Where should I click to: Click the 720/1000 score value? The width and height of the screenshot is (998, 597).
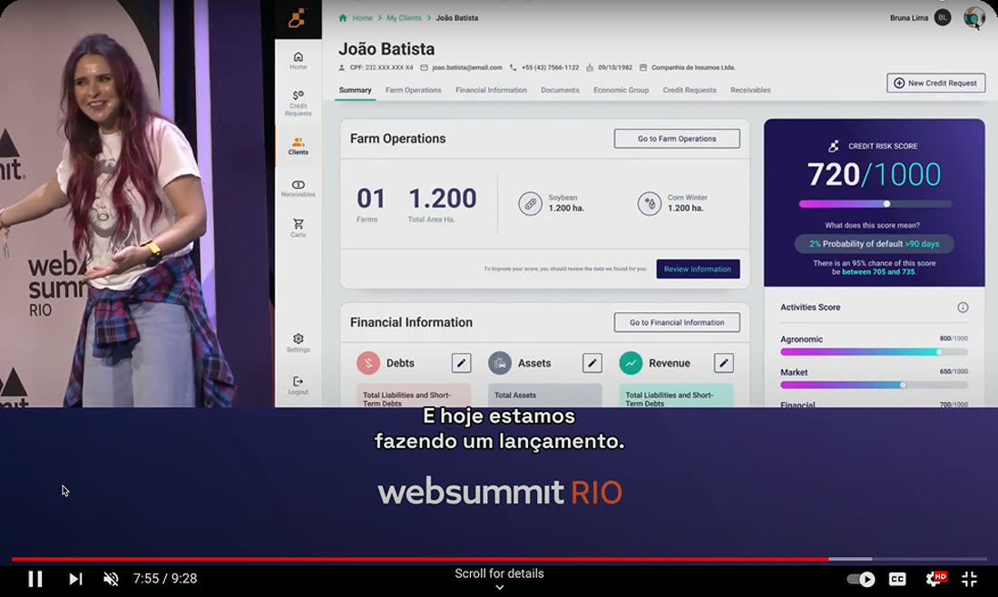[x=874, y=174]
